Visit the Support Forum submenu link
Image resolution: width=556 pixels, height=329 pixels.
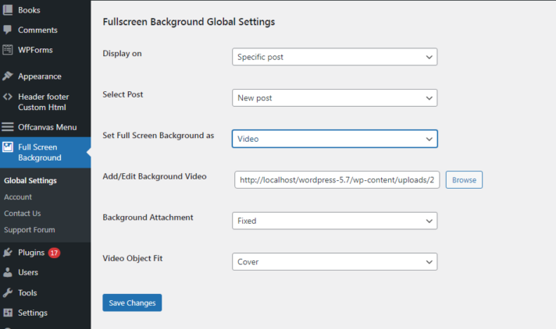[x=30, y=229]
